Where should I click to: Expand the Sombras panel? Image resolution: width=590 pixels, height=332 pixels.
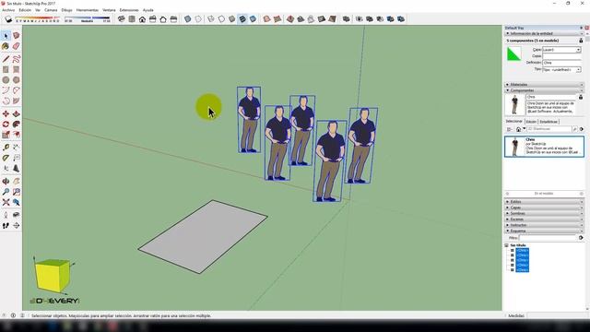click(x=544, y=213)
